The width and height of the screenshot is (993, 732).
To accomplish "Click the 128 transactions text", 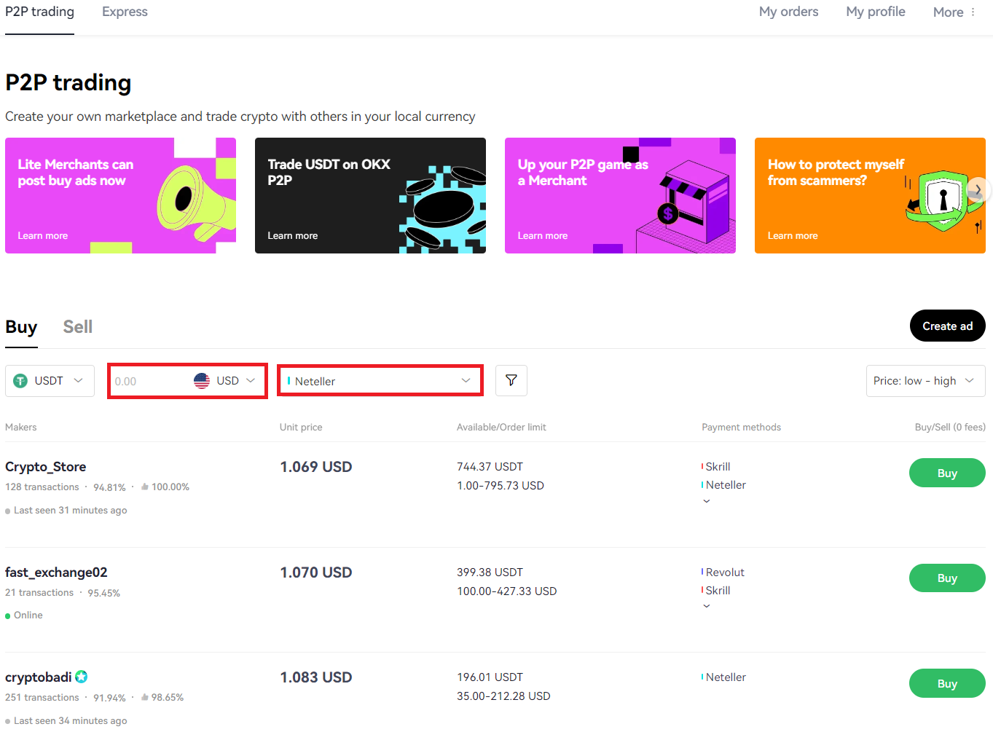I will (42, 487).
